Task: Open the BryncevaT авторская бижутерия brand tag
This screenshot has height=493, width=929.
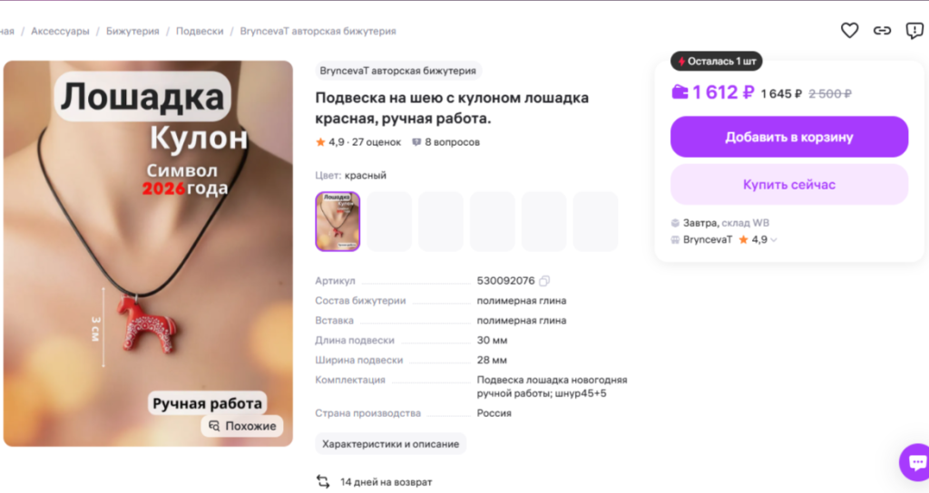Action: [x=398, y=71]
